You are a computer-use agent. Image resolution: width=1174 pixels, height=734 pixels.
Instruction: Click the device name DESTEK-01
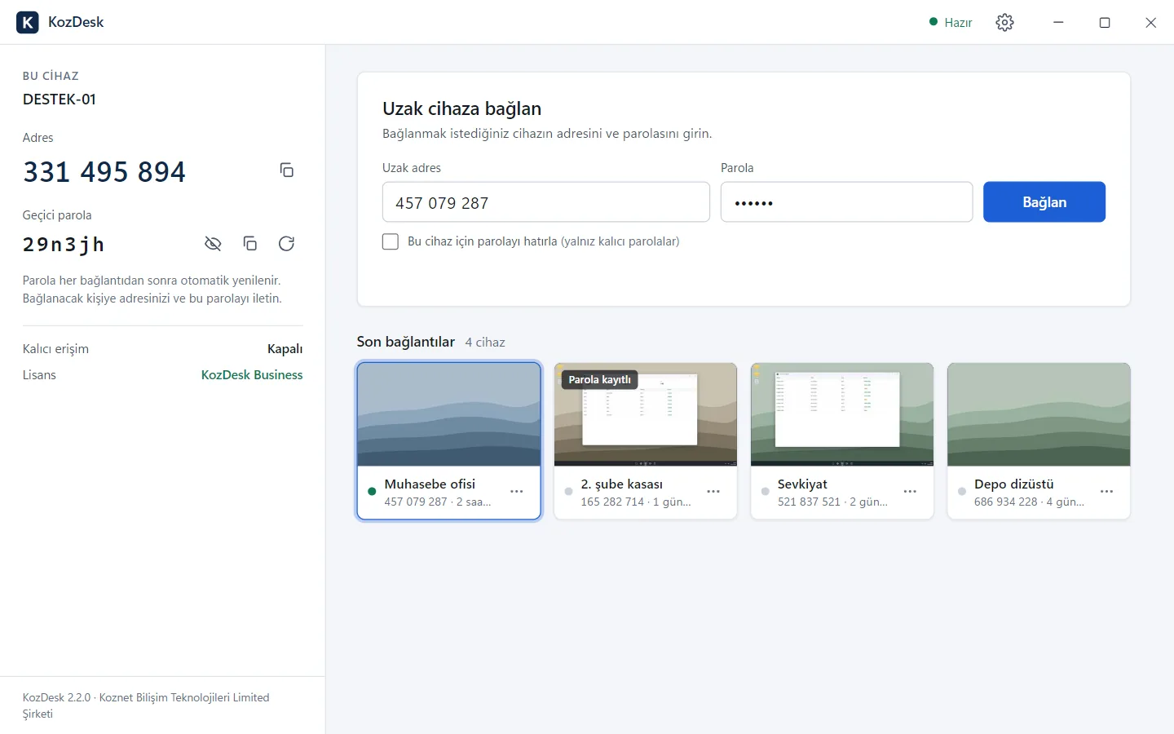(60, 99)
